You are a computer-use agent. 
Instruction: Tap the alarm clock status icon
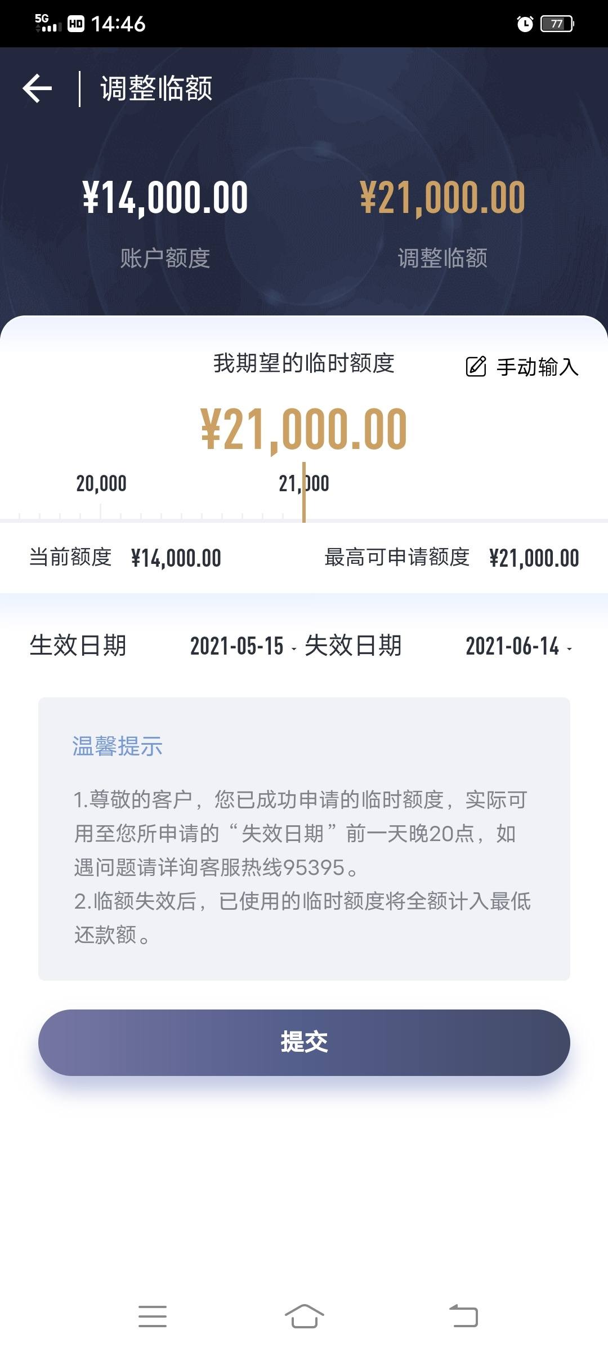(525, 24)
